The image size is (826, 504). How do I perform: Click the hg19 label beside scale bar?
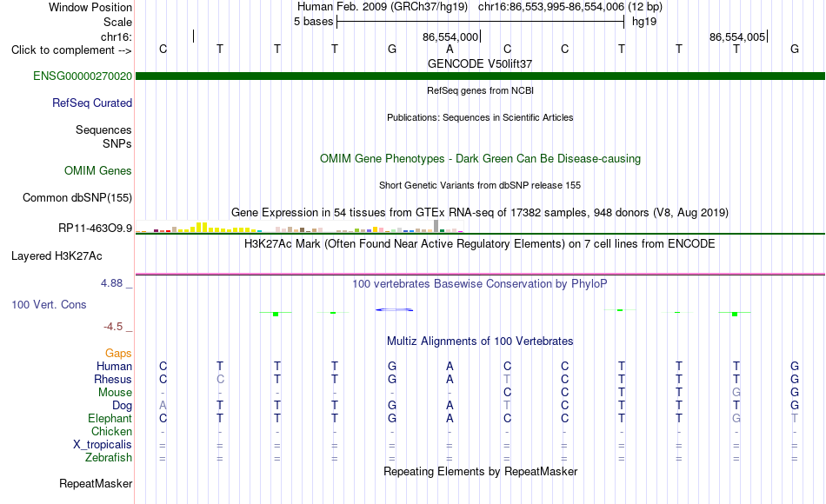click(x=643, y=22)
